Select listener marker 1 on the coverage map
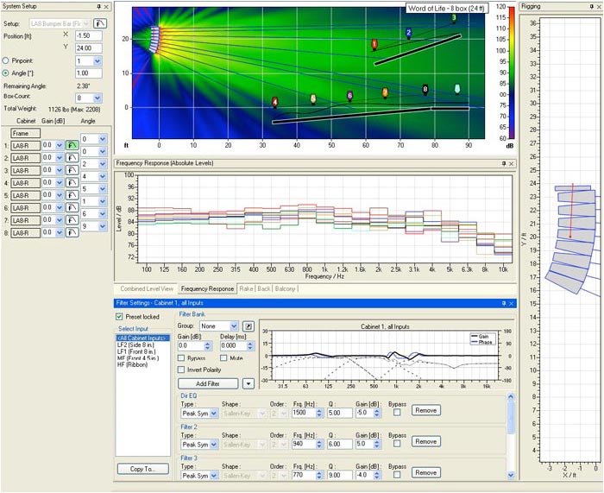This screenshot has width=604, height=493. pos(374,44)
